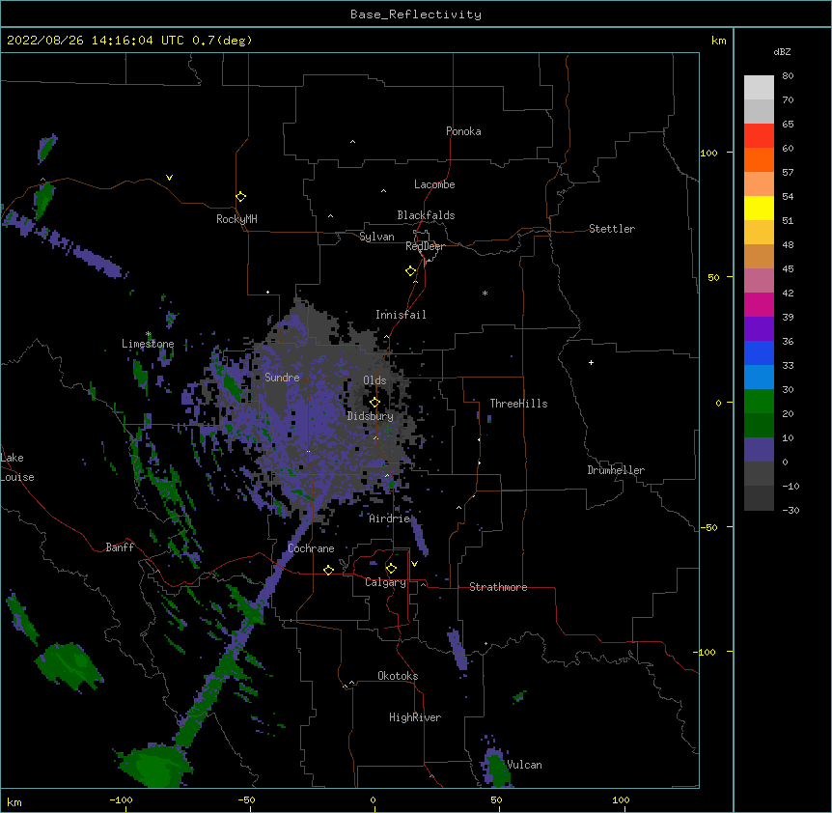Click the Vulcan label
The image size is (832, 813).
(524, 765)
